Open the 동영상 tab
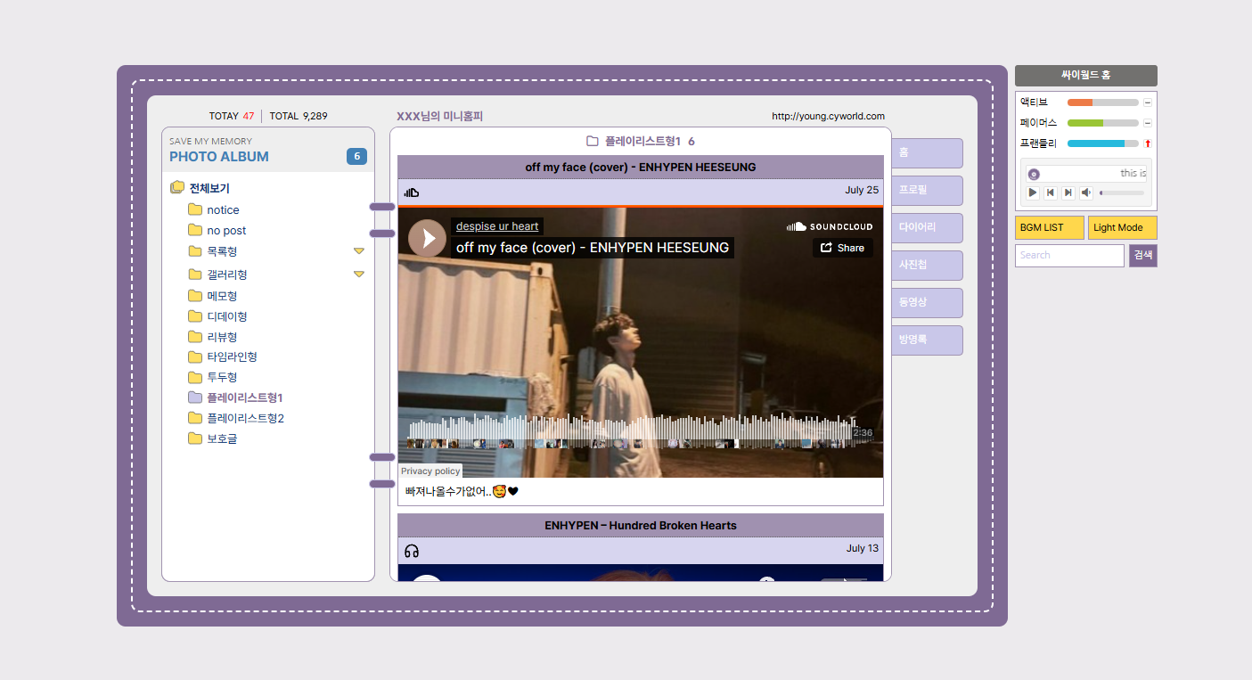Screen dimensions: 1252x680 pos(928,303)
